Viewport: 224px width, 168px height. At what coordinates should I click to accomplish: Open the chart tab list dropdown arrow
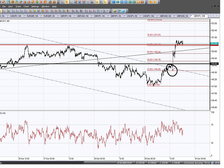tap(215, 16)
